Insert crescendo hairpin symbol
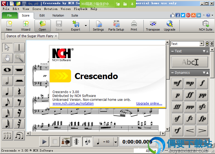The image size is (215, 154). tap(190, 131)
